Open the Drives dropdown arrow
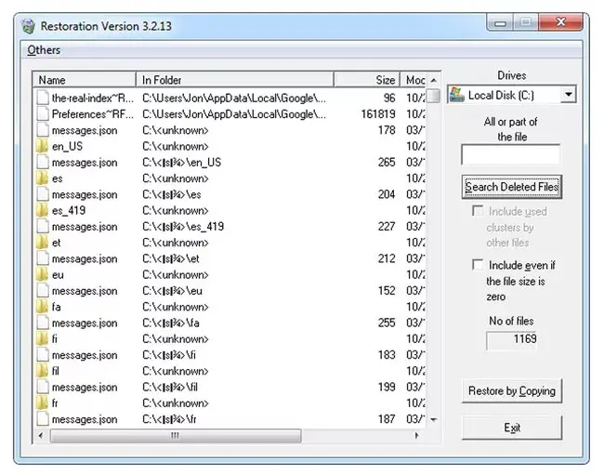Screen dimensions: 604x475 568,95
